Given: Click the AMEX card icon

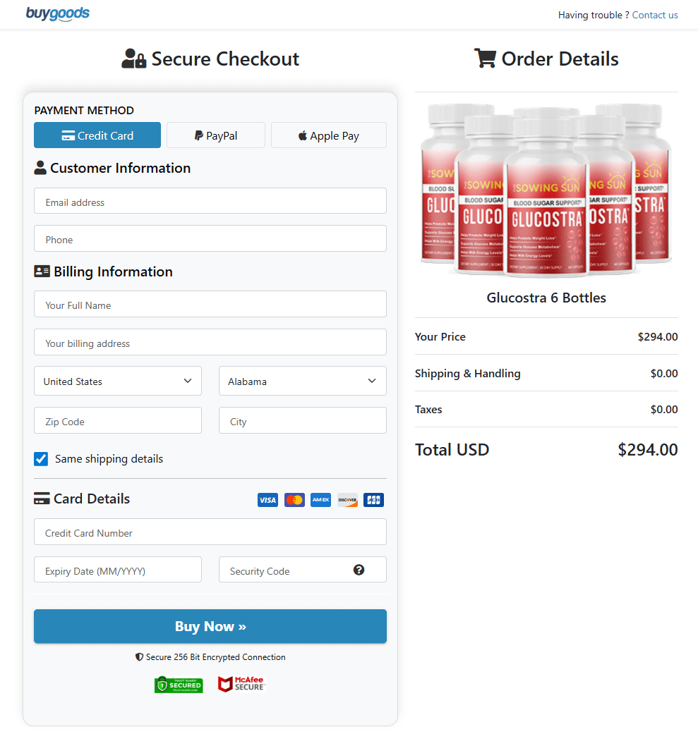Looking at the screenshot, I should coord(320,499).
